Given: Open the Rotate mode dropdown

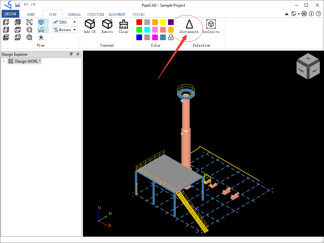Looking at the screenshot, I should pyautogui.click(x=74, y=29).
